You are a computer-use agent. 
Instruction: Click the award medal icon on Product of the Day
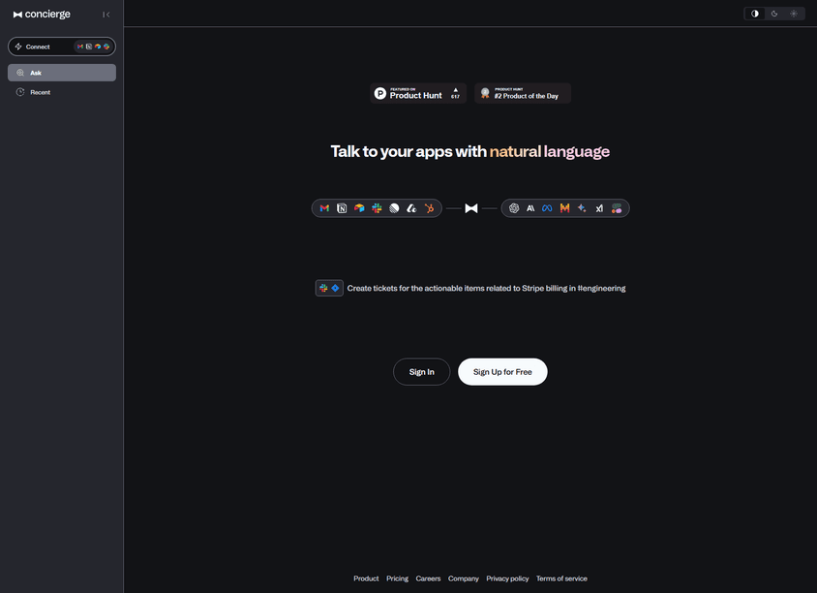[485, 93]
